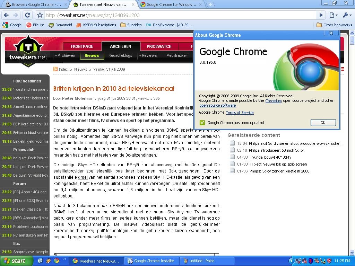355x266 pixels.
Task: Click the RSS feed icon
Action: (55, 69)
